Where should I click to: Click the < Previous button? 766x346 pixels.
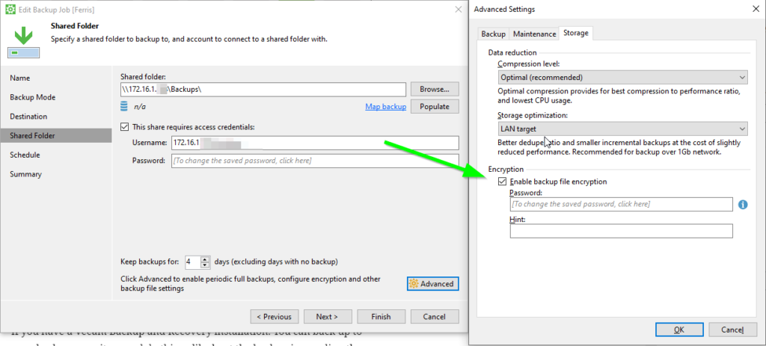coord(274,317)
